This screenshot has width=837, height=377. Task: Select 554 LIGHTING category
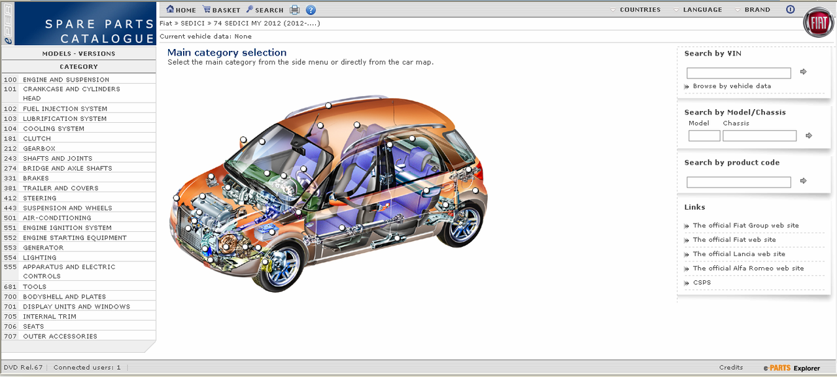click(78, 257)
